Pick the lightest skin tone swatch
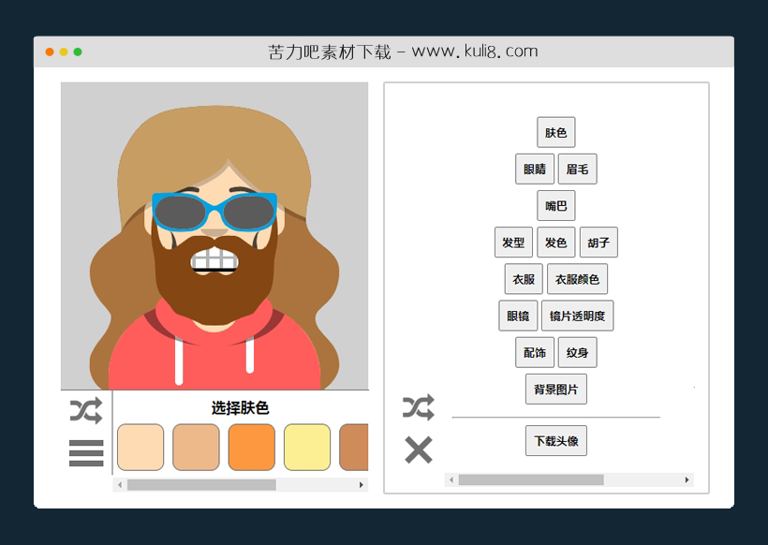 140,447
